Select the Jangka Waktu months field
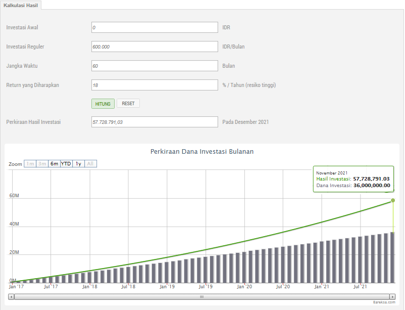405x310 pixels. [154, 66]
